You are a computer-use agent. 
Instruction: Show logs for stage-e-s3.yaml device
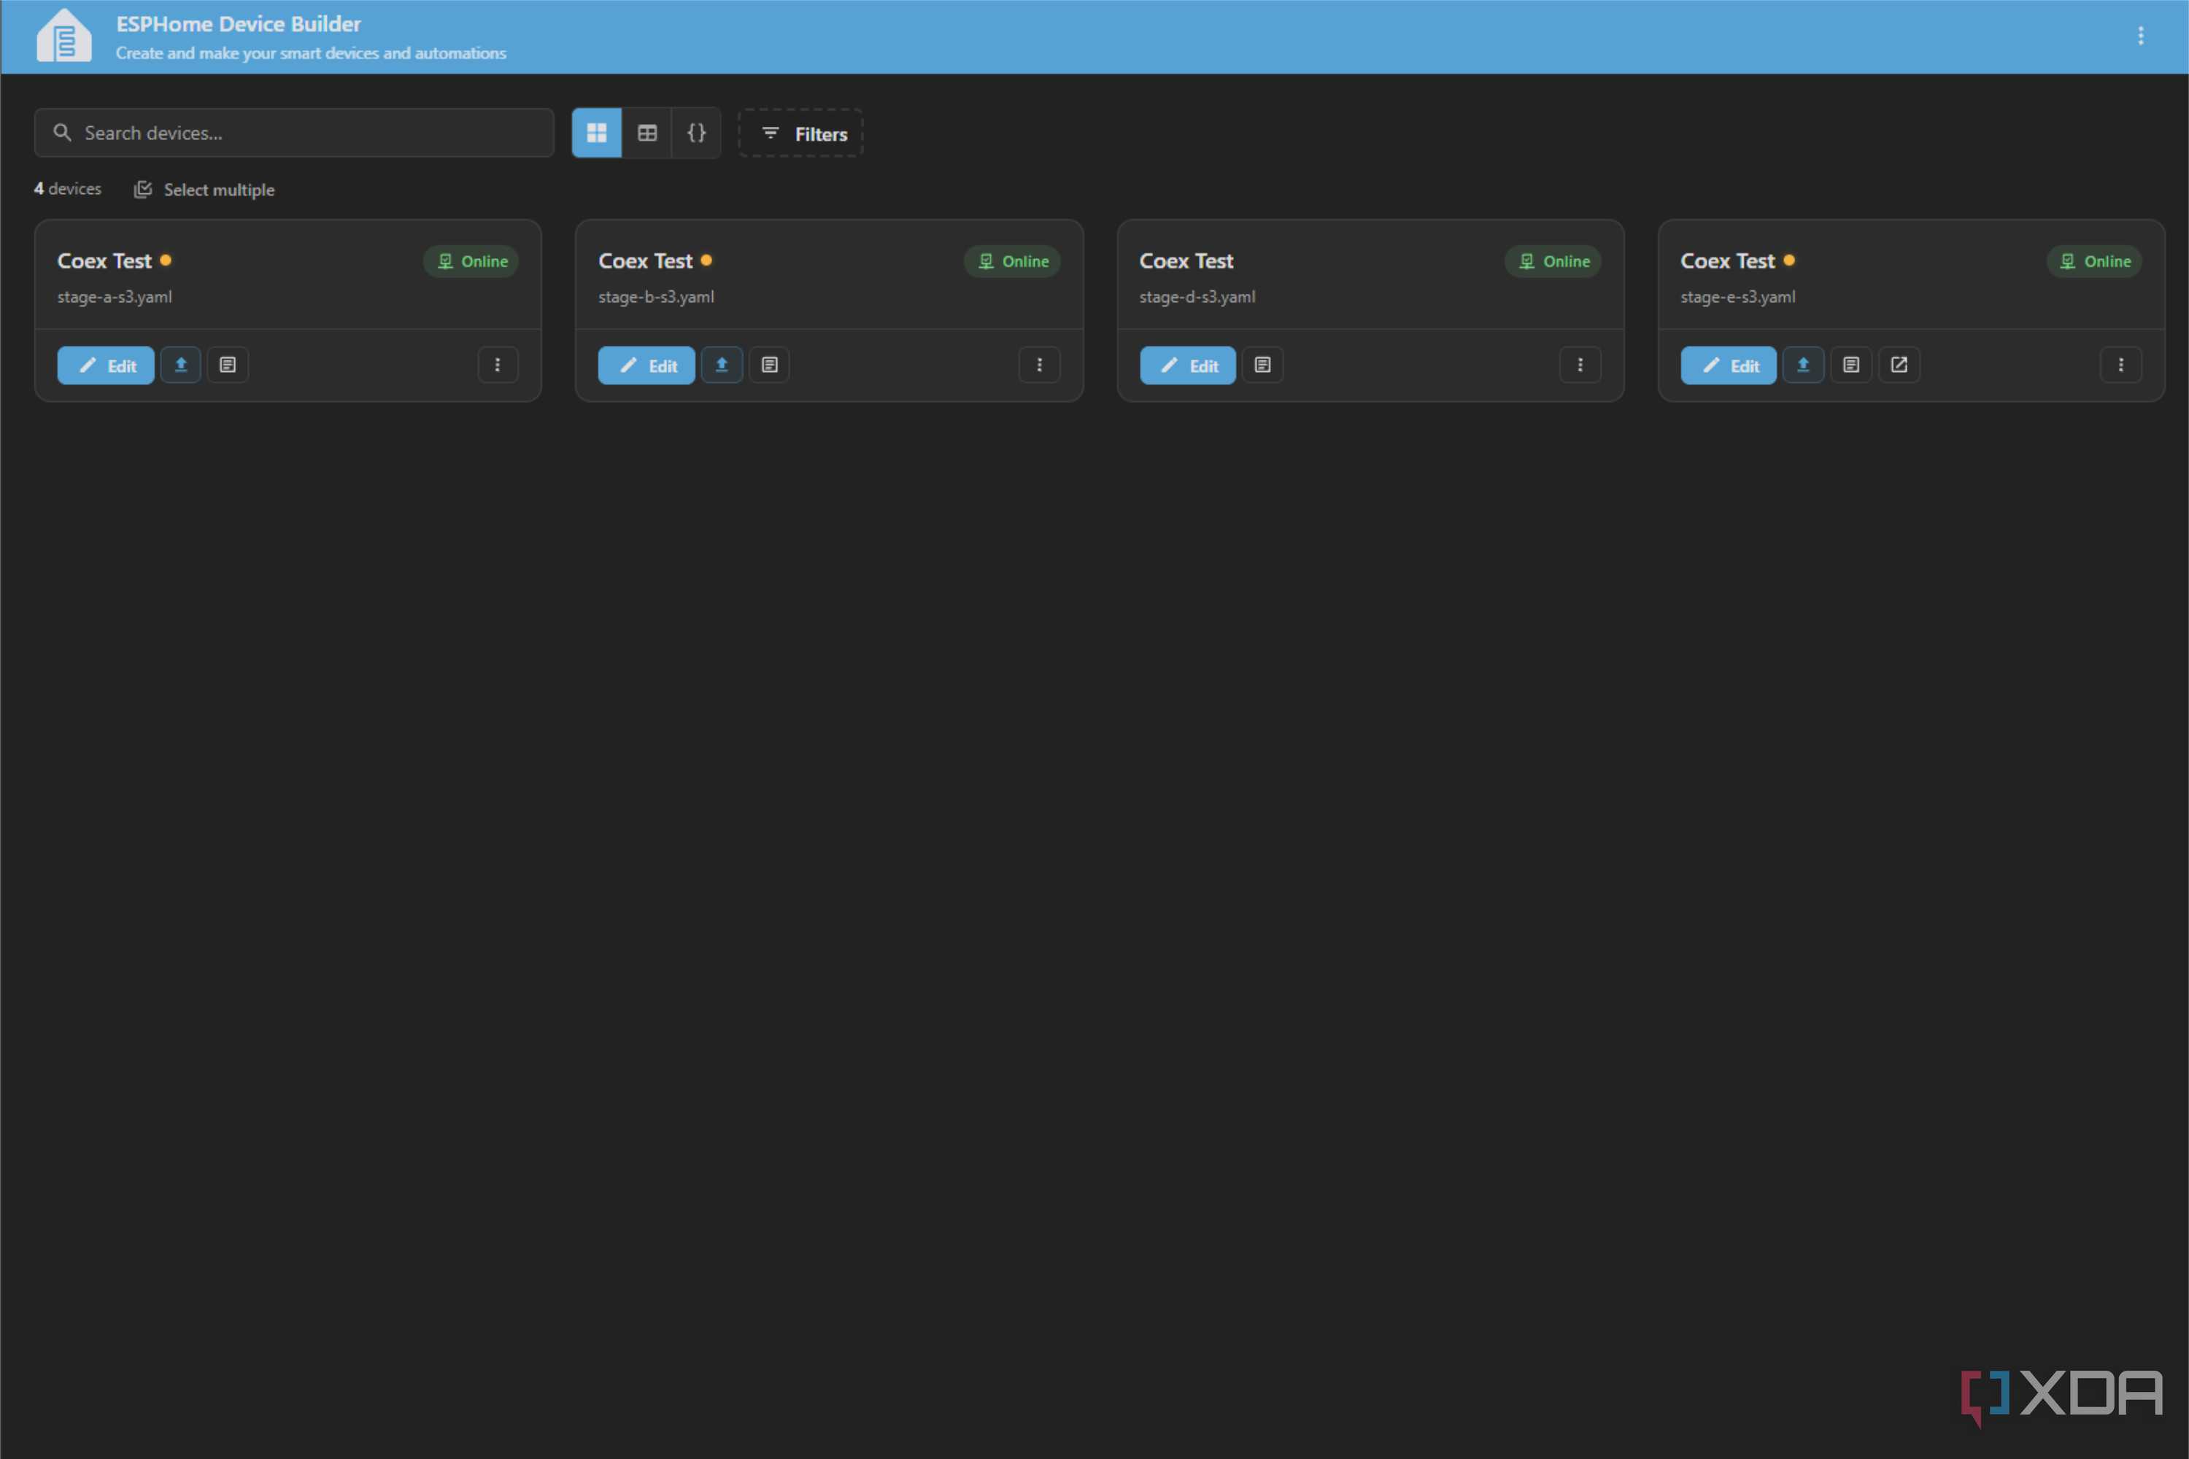(x=1850, y=365)
